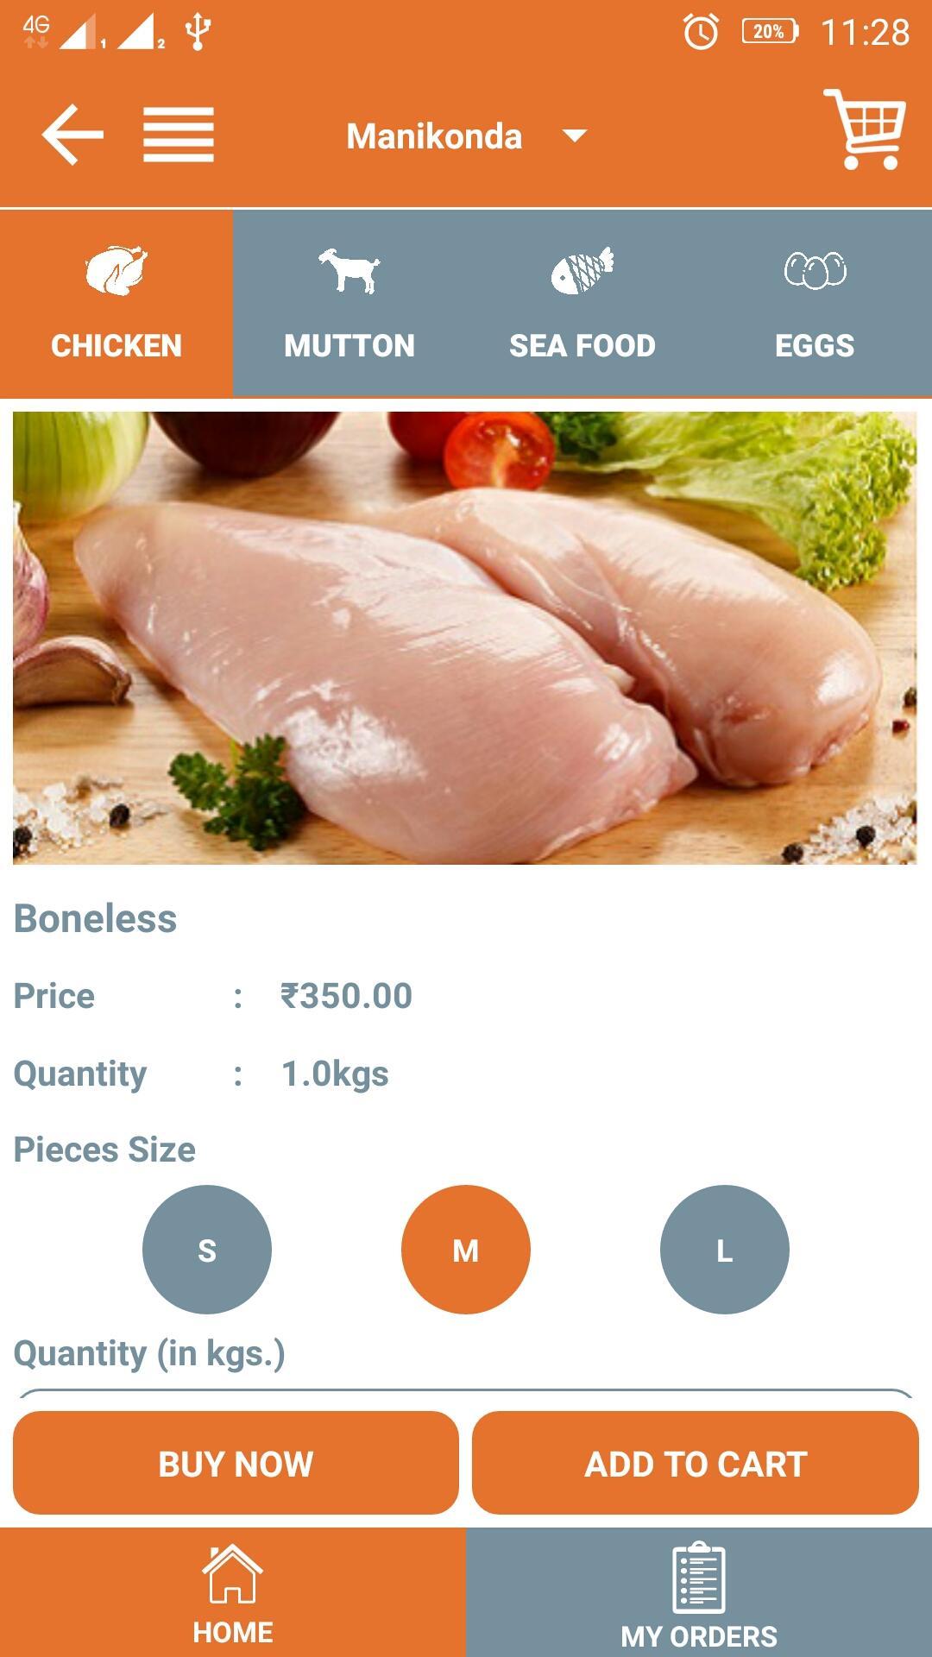
Task: Tap the back arrow icon
Action: tap(72, 135)
